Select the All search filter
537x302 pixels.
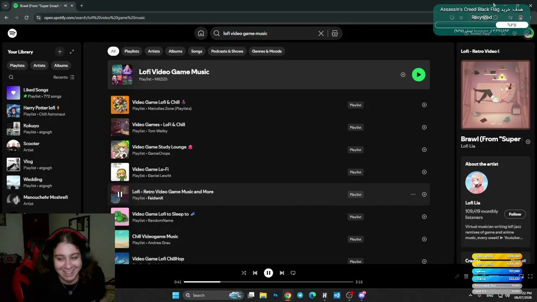[x=113, y=51]
